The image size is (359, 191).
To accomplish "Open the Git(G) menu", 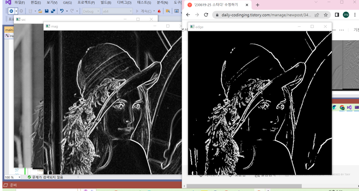I will (x=67, y=3).
